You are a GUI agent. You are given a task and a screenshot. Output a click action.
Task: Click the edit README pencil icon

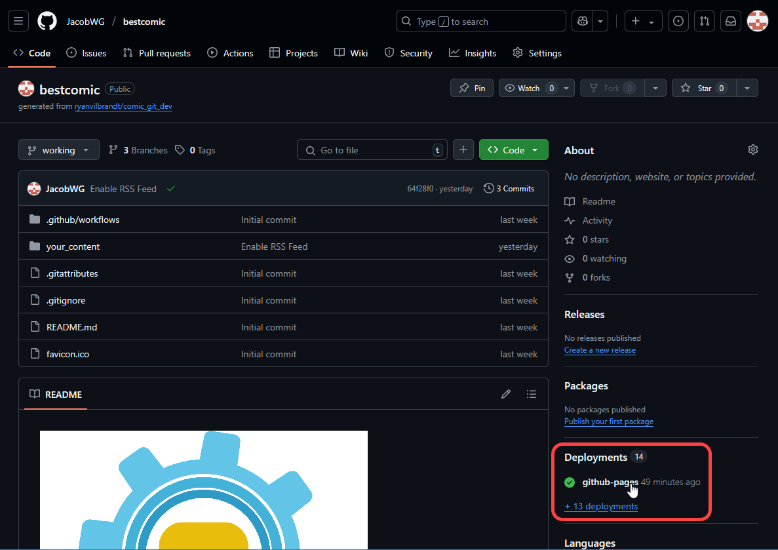coord(505,394)
